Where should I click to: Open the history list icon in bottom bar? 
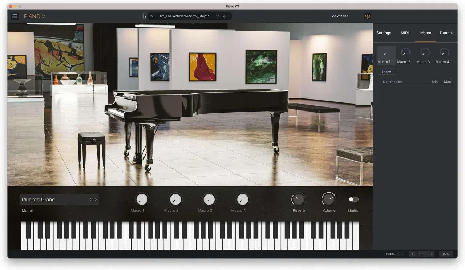(x=422, y=254)
